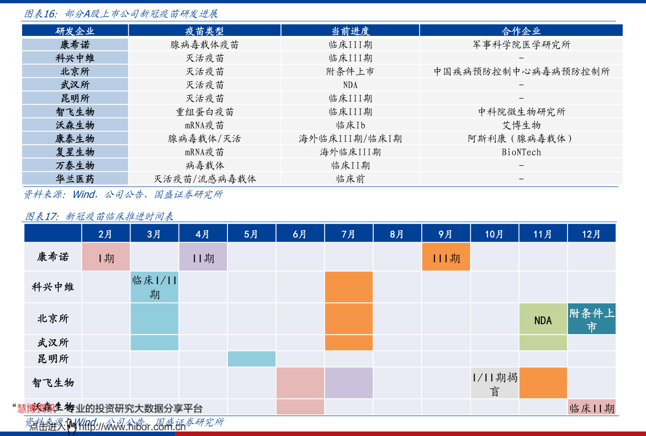Click the 临床I/II期 blue block
The height and width of the screenshot is (436, 646).
coord(154,287)
